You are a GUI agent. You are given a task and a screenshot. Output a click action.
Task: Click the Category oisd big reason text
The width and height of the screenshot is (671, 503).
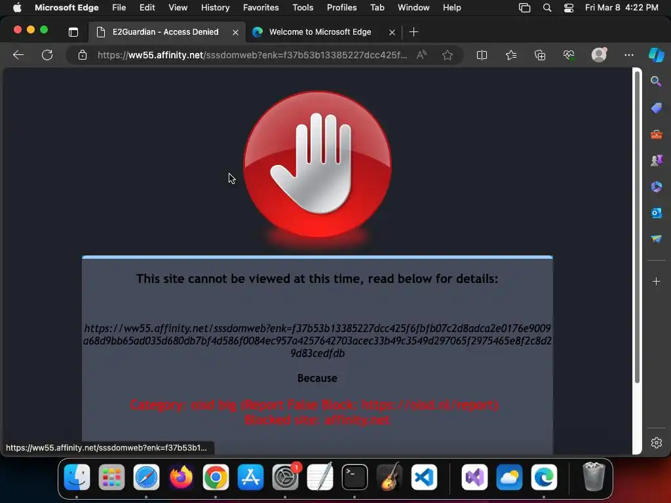tap(315, 405)
